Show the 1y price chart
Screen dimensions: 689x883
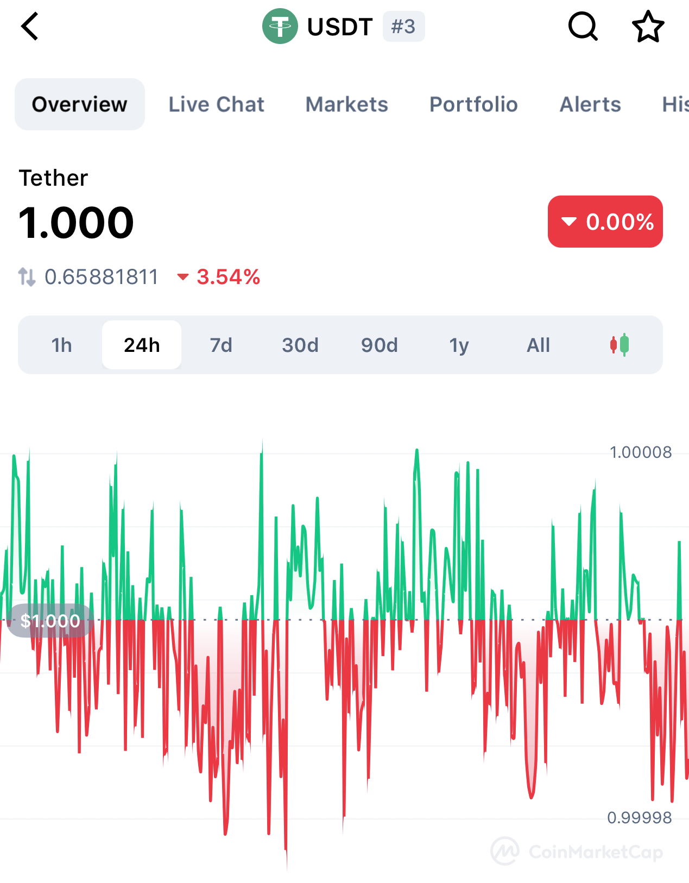(x=459, y=345)
